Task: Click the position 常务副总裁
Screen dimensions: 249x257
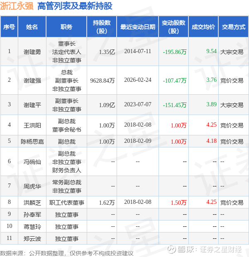Action: click(x=67, y=182)
